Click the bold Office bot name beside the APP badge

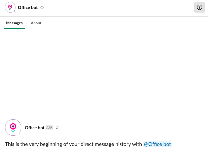[34, 128]
